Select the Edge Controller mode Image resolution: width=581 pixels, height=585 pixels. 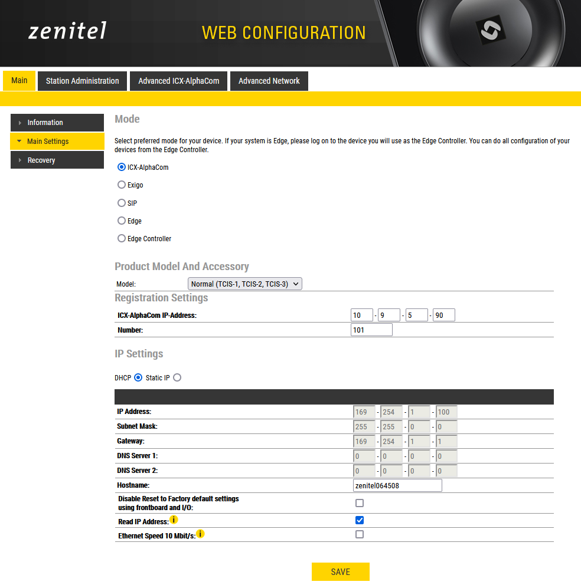pos(122,238)
